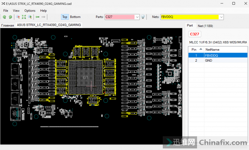Maximize the CAD viewer window

pyautogui.click(x=234, y=3)
